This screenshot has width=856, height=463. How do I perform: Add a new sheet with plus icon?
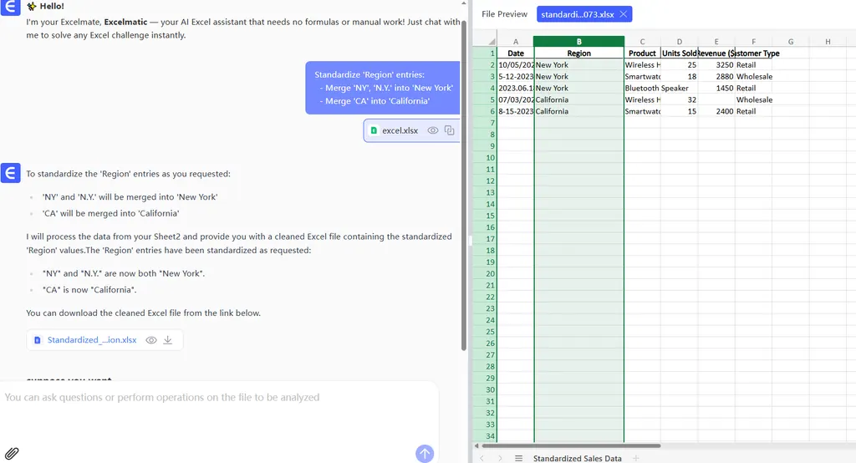pos(636,458)
